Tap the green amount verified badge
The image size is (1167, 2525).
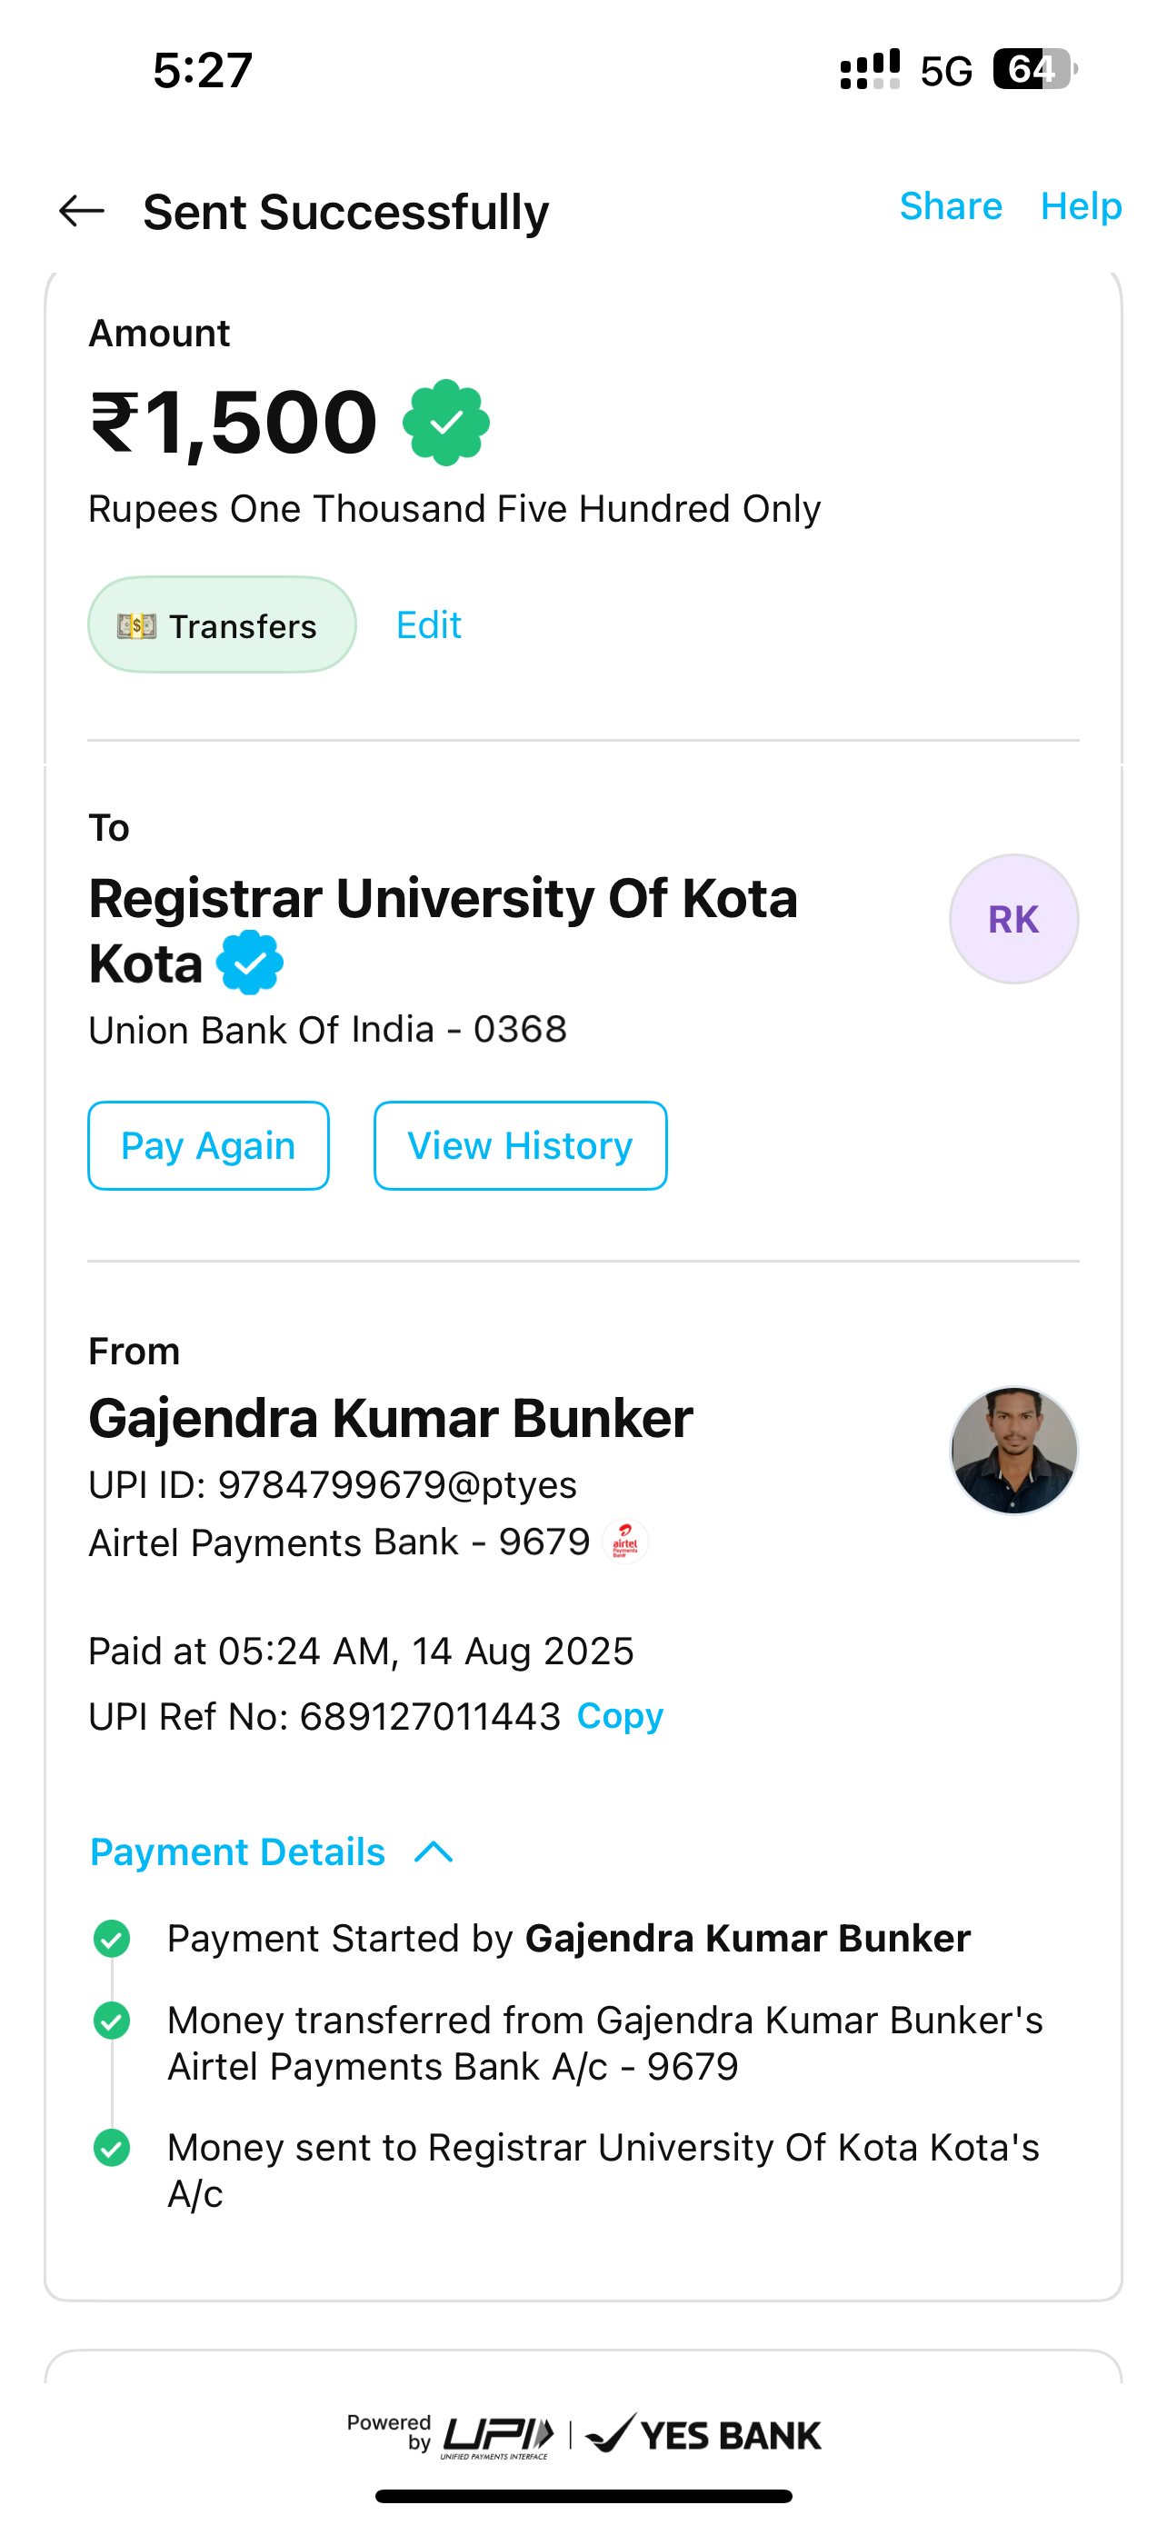(446, 423)
